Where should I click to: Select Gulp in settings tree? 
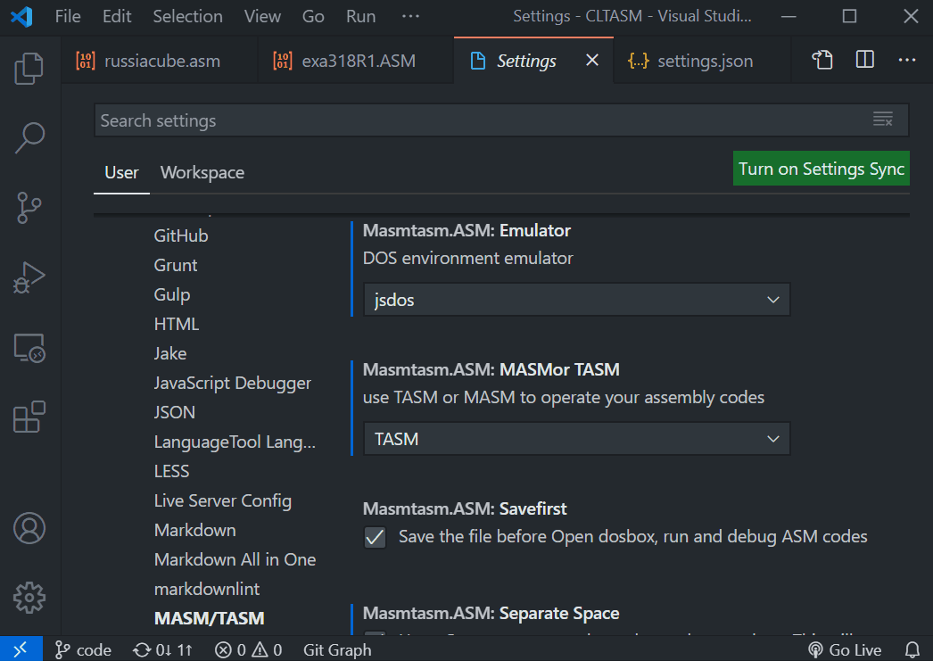click(x=172, y=294)
